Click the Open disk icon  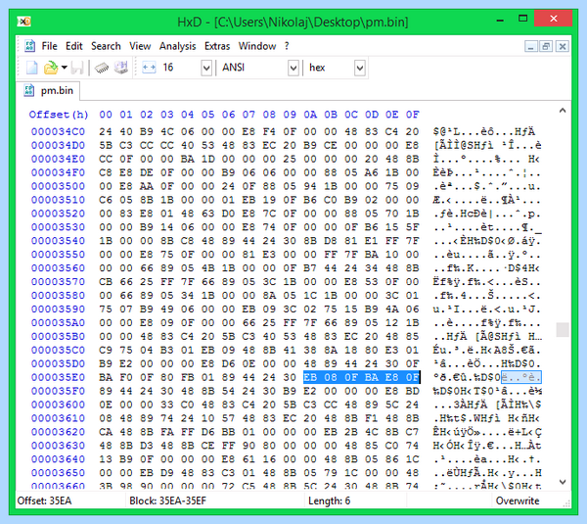(x=121, y=68)
